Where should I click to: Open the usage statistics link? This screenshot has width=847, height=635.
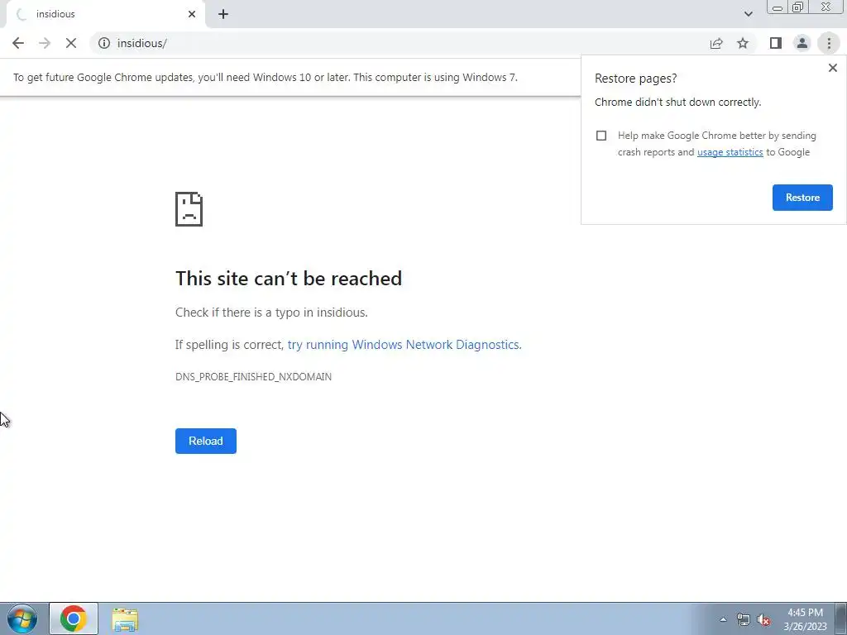(730, 152)
